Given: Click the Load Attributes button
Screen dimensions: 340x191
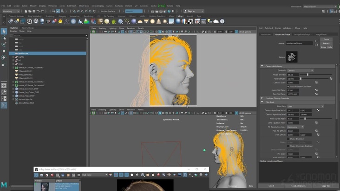Looking at the screenshot, I should point(298,186).
